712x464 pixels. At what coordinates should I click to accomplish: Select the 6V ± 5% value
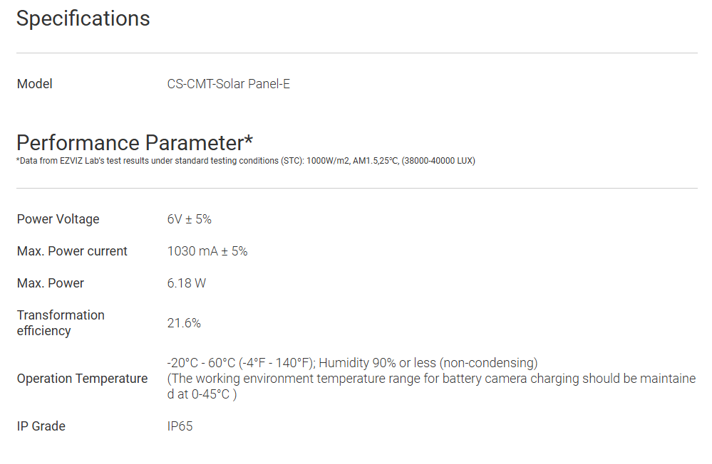[x=189, y=219]
